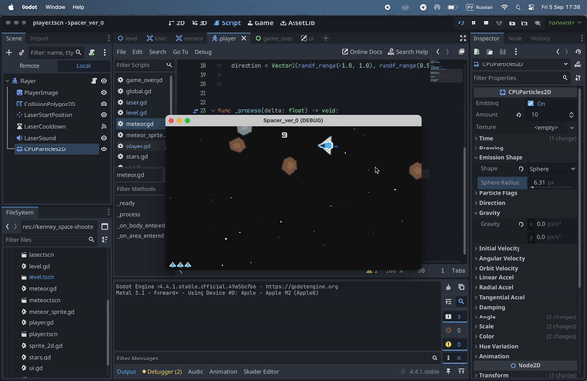This screenshot has width=587, height=381.
Task: Click search icon in Filter Scripts field
Action: tap(169, 65)
